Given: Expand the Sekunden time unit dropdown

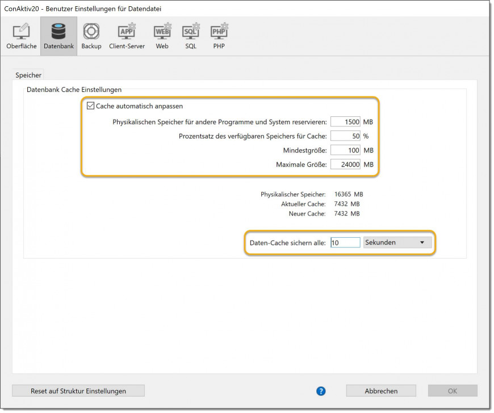Looking at the screenshot, I should coord(397,242).
